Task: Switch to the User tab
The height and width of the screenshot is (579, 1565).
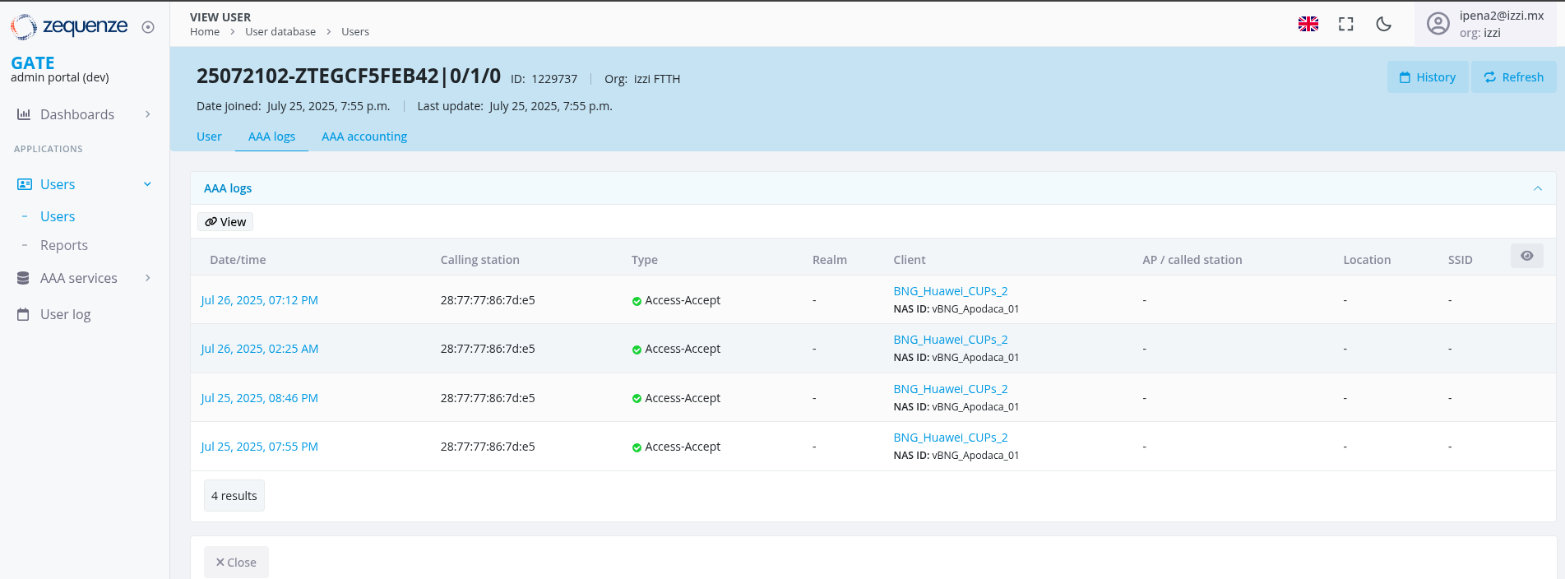Action: pos(209,137)
